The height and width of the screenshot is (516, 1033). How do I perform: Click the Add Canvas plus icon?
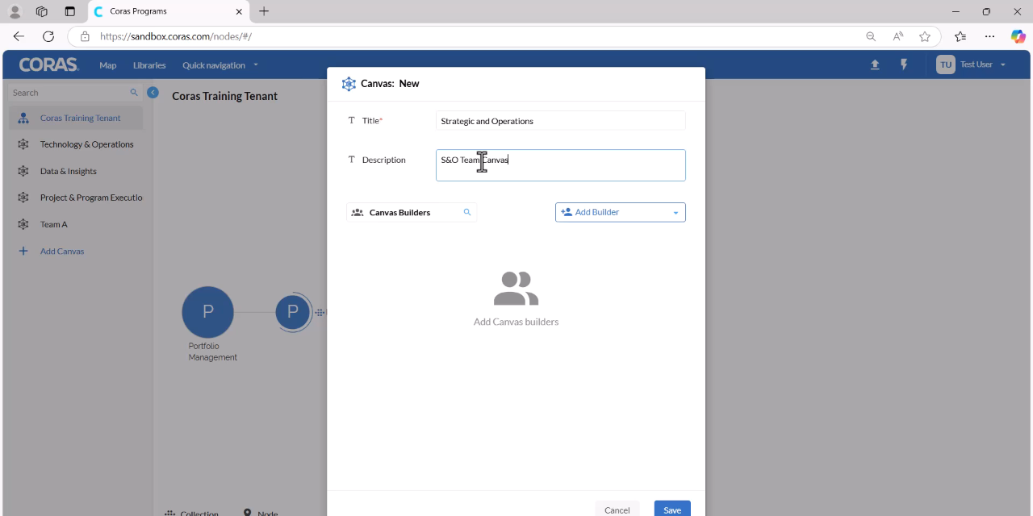tap(23, 251)
